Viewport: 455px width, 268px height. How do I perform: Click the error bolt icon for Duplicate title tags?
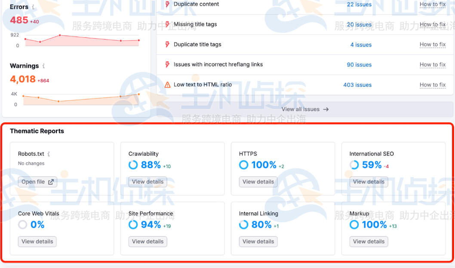(167, 44)
